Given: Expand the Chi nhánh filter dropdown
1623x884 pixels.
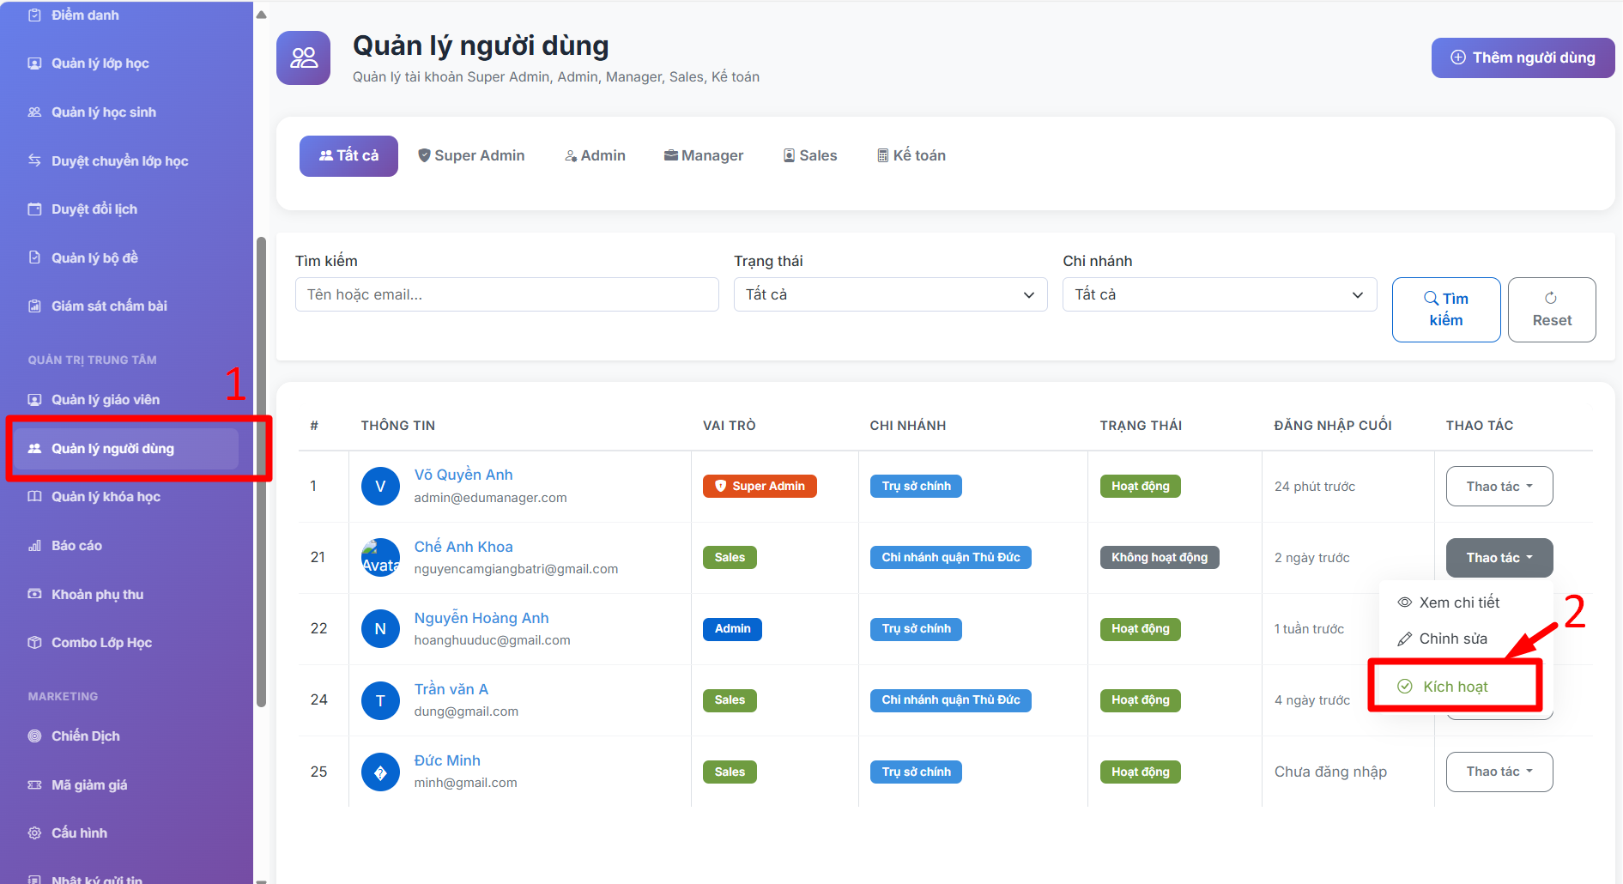Looking at the screenshot, I should pos(1219,294).
